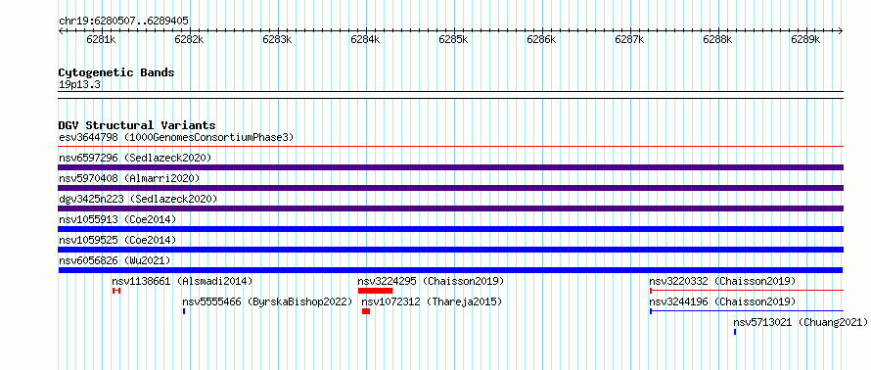Click the red nsv3224295 variant block
Screen dimensions: 871x370
point(376,291)
